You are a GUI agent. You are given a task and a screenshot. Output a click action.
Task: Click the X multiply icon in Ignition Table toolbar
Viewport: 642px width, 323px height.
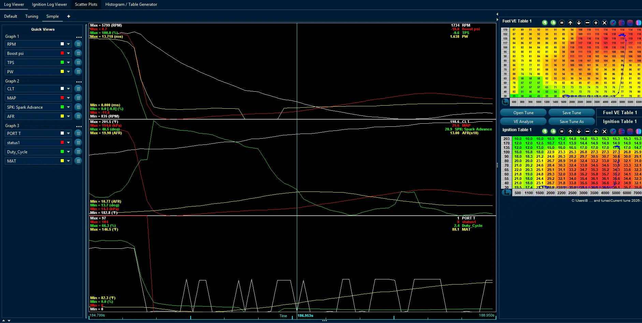604,132
